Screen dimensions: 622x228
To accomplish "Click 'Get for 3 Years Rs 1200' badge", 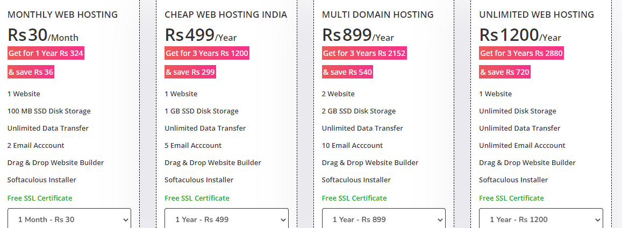I will [x=207, y=53].
